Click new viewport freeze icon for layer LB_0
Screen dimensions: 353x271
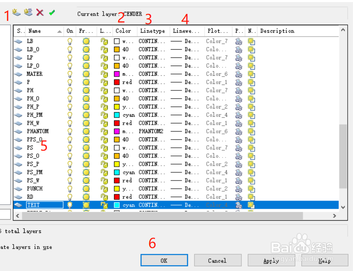click(x=251, y=50)
